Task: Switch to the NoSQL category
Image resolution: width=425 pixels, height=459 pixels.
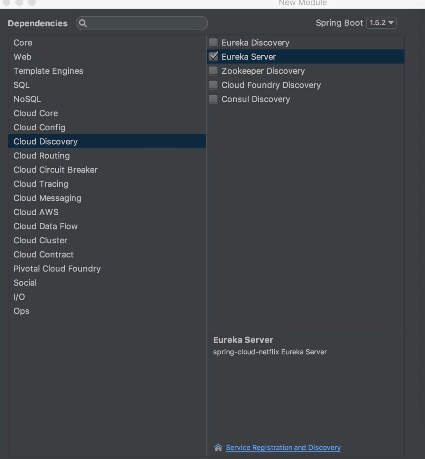Action: click(x=27, y=99)
